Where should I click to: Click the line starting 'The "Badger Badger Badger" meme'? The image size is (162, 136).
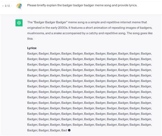pyautogui.click(x=87, y=22)
